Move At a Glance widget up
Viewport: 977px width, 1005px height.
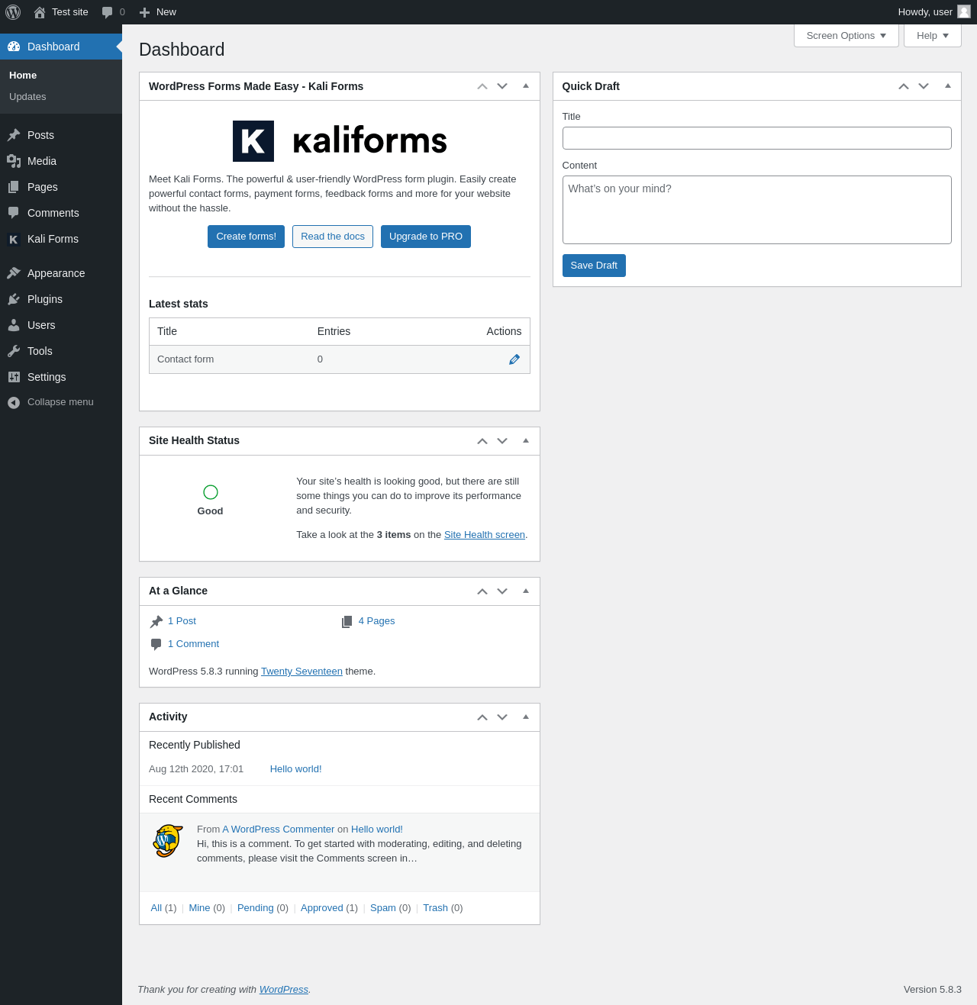coord(482,591)
